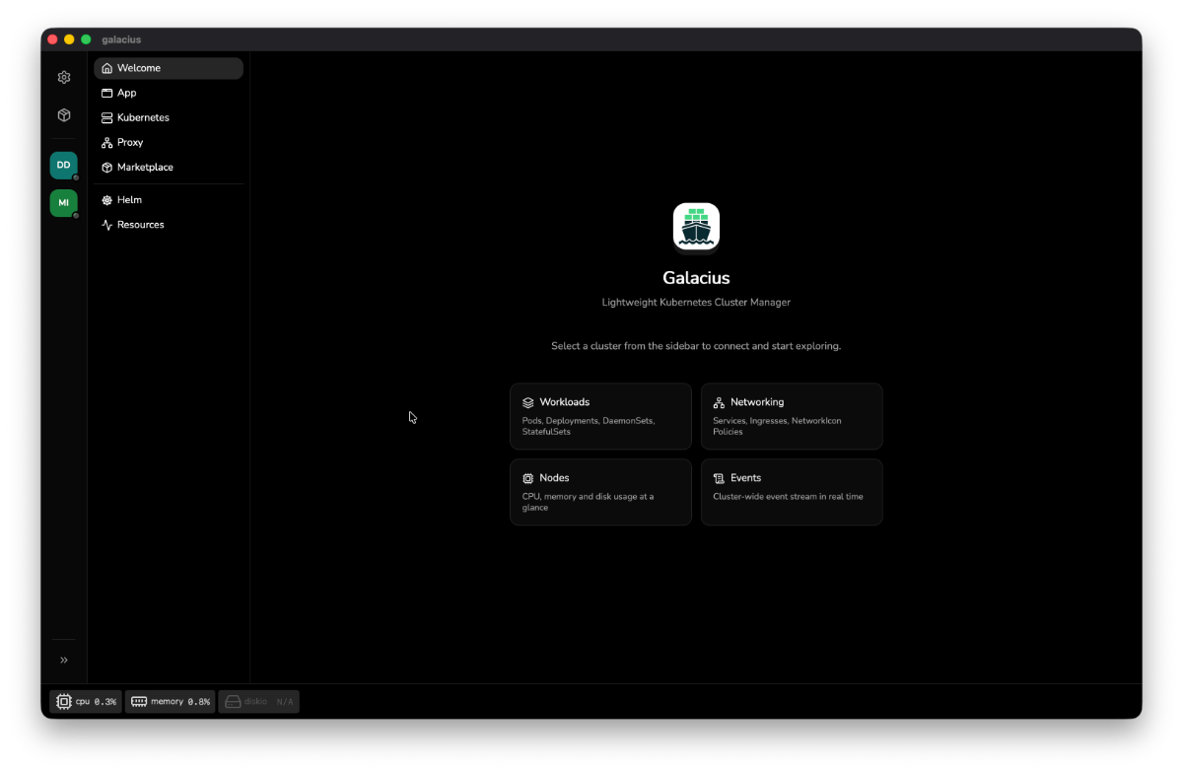Select the DD cluster avatar
Screen dimensions: 1183x773
point(64,165)
